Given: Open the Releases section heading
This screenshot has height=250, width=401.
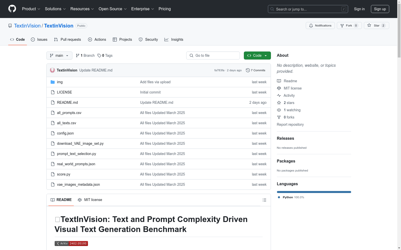Looking at the screenshot, I should click(x=285, y=138).
